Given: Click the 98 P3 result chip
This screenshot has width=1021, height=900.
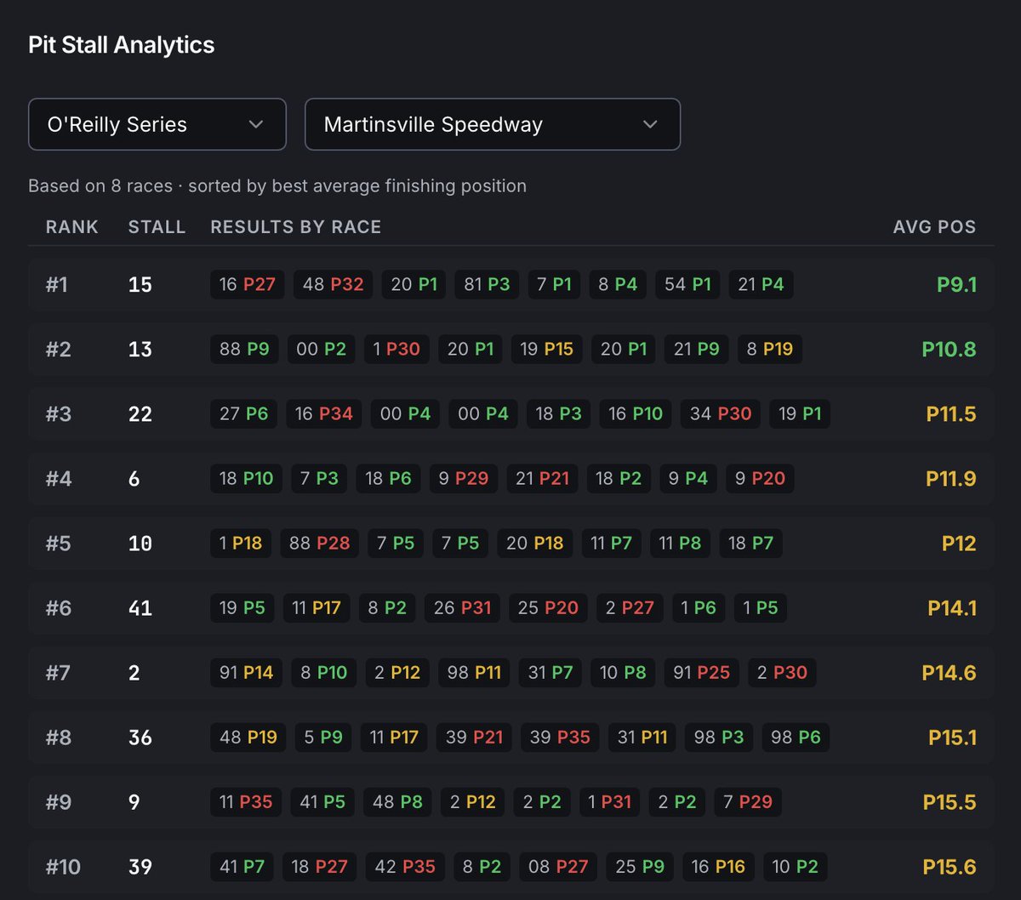Looking at the screenshot, I should [719, 737].
